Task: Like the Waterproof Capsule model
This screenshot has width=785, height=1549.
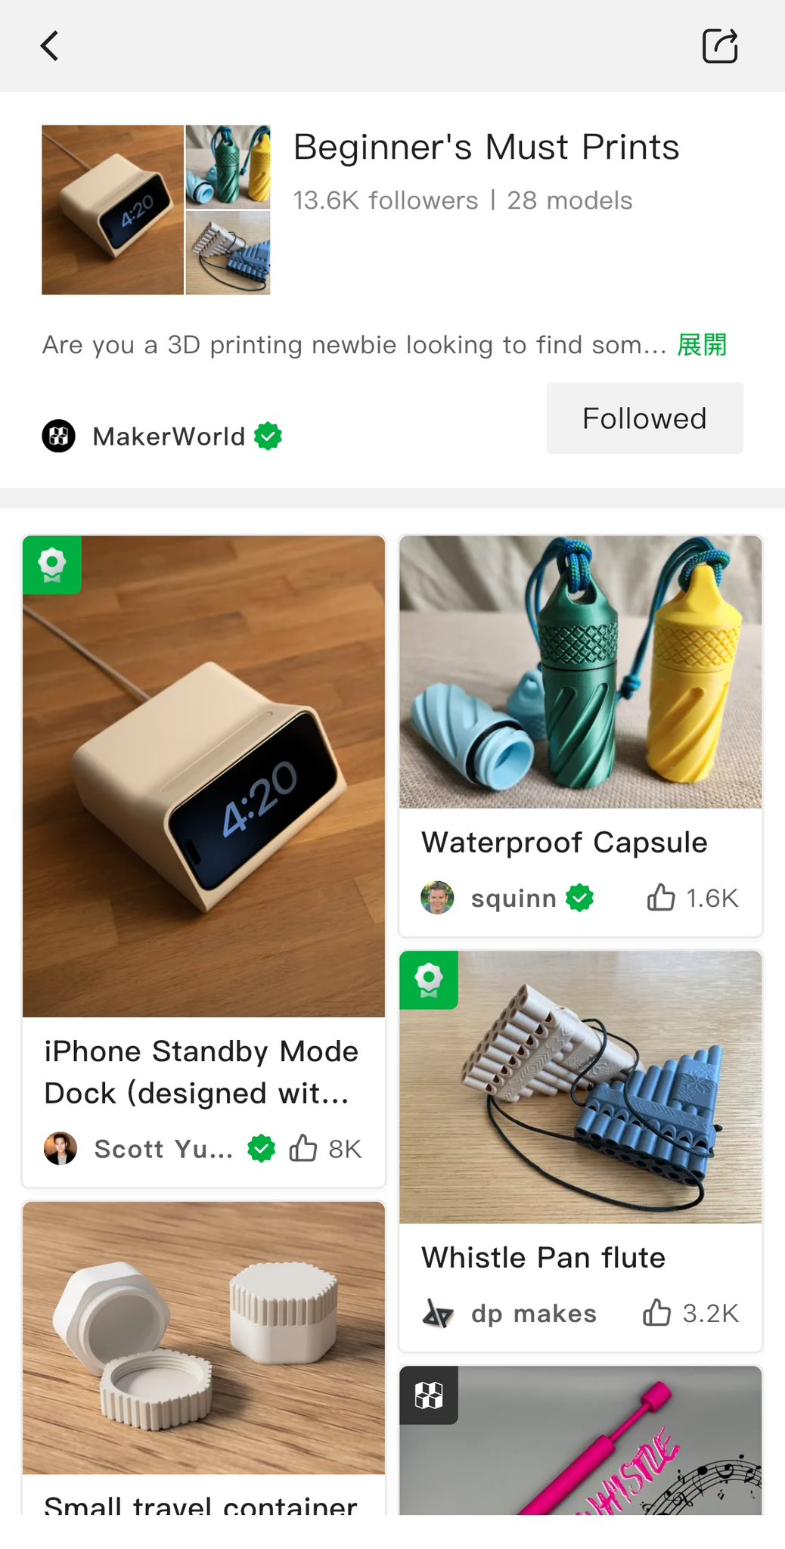Action: click(x=661, y=898)
